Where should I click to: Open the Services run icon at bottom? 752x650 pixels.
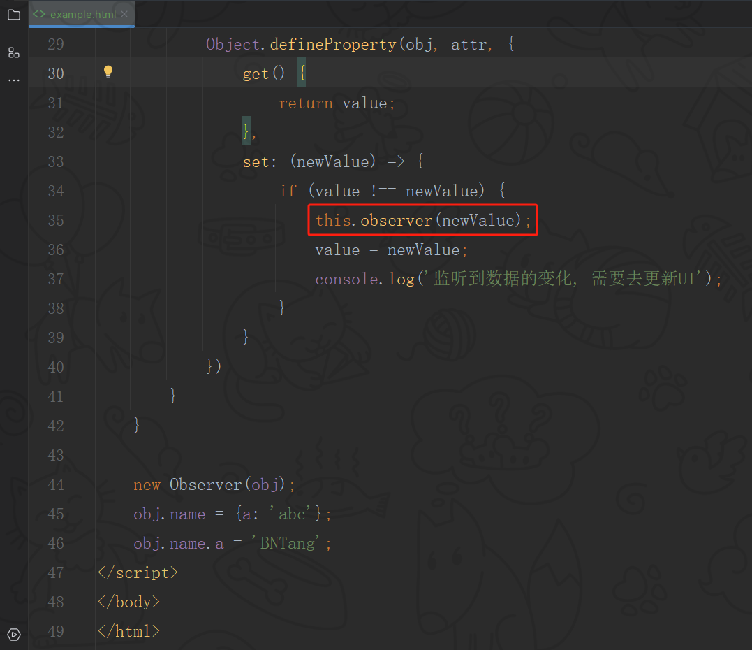click(14, 635)
